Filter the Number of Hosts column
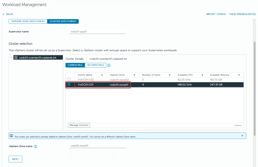The height and width of the screenshot is (167, 258). [x=170, y=75]
